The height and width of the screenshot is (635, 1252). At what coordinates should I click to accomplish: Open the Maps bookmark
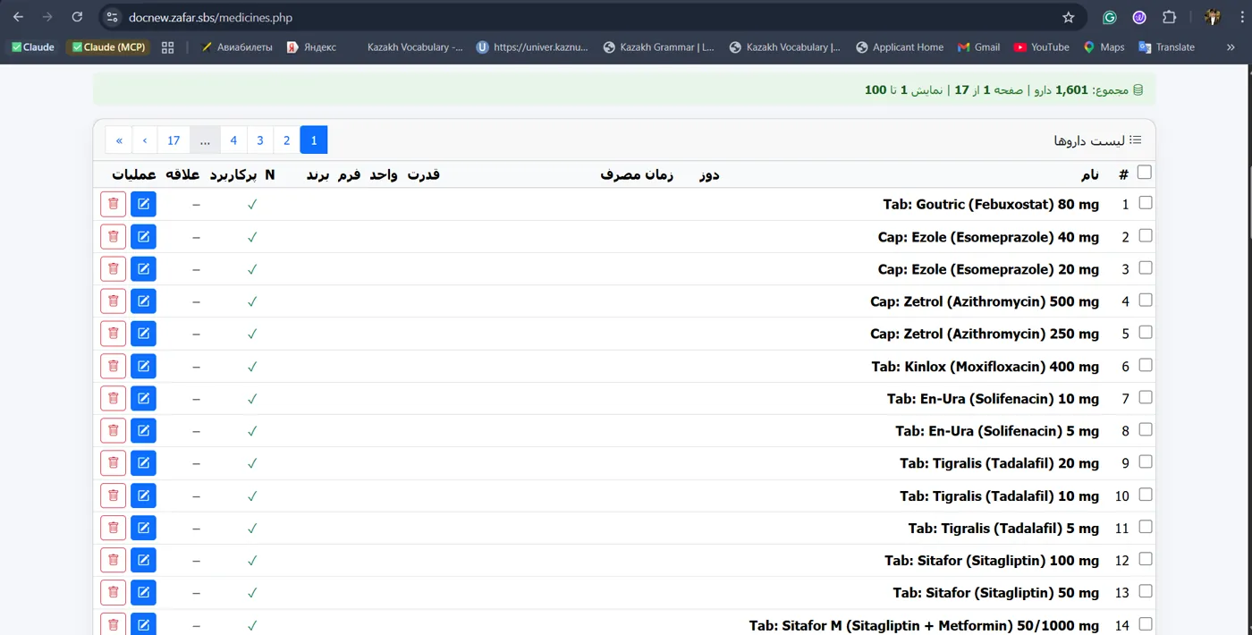1104,47
